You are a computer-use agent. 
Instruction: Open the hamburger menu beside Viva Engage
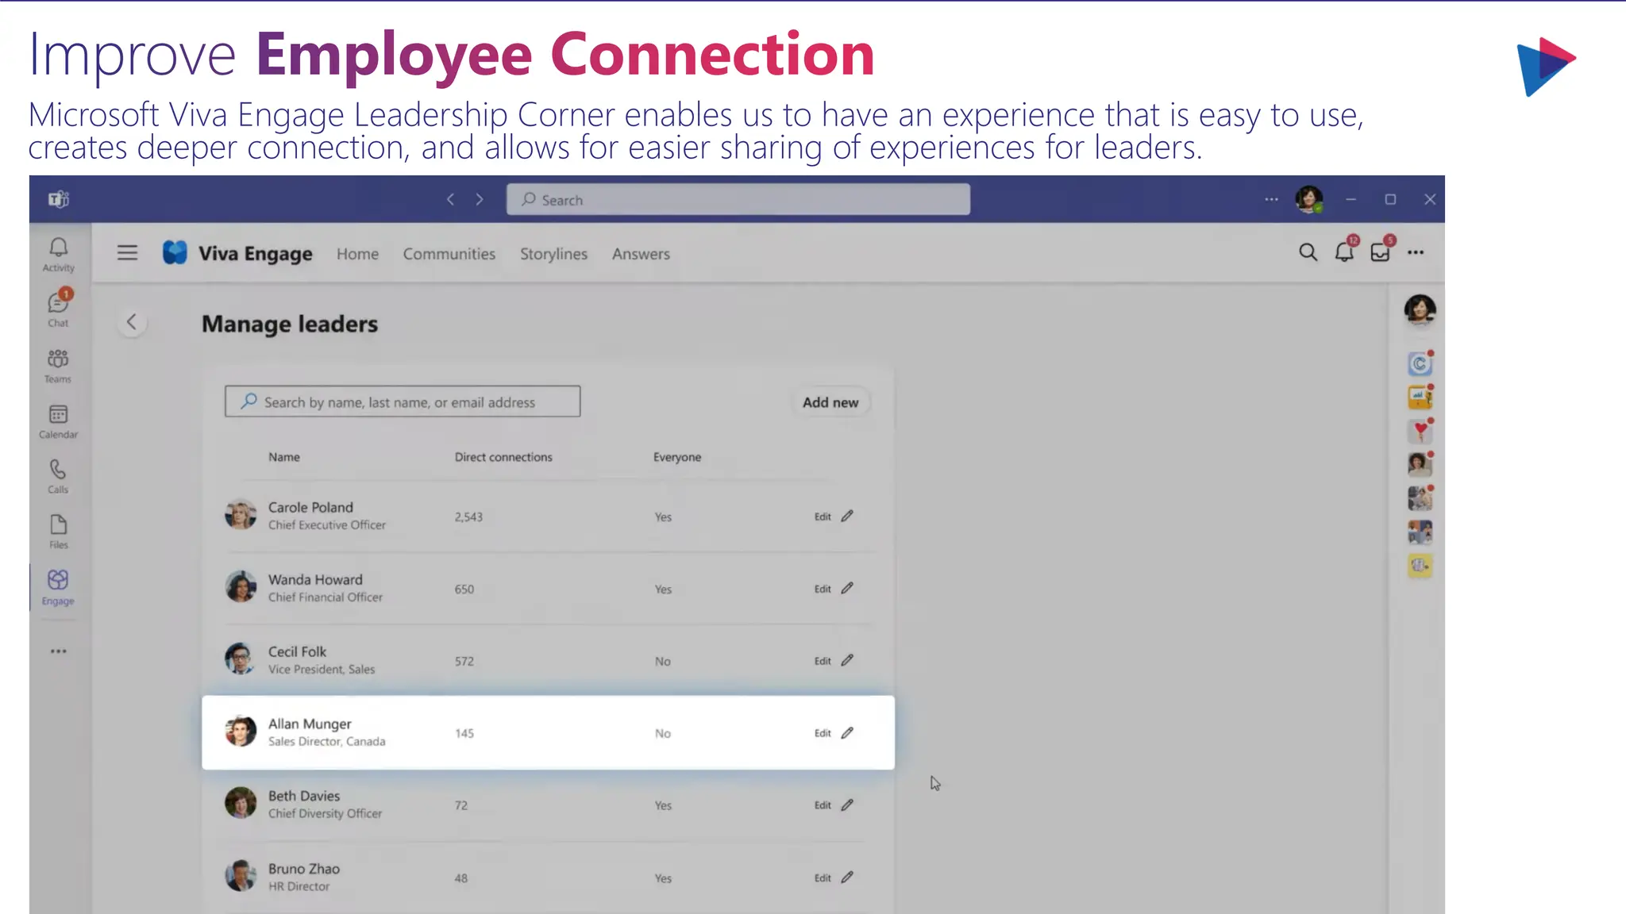click(x=127, y=253)
